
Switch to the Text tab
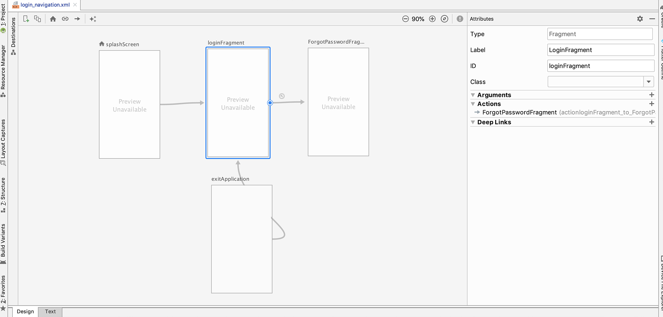coord(50,311)
